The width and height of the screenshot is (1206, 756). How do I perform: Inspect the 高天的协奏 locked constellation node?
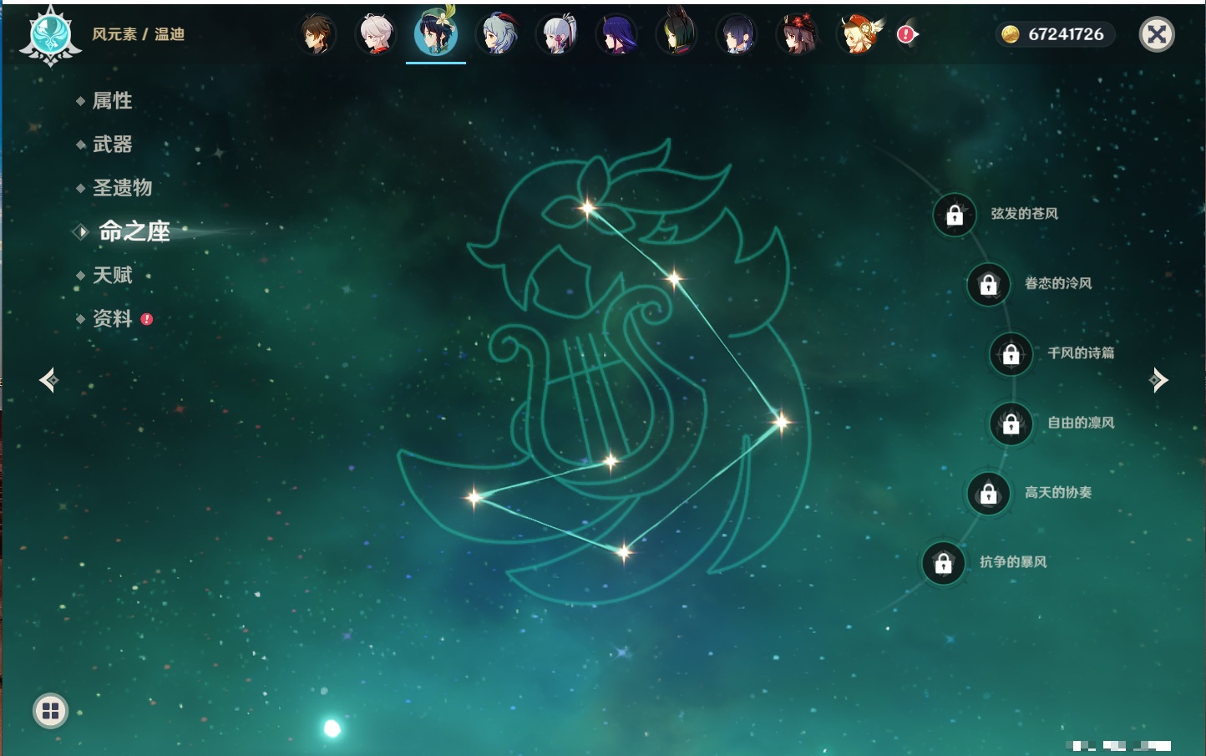[x=989, y=494]
